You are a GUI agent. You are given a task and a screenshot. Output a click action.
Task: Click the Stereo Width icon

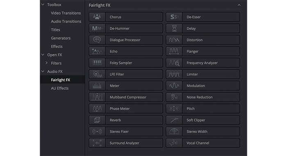174,131
